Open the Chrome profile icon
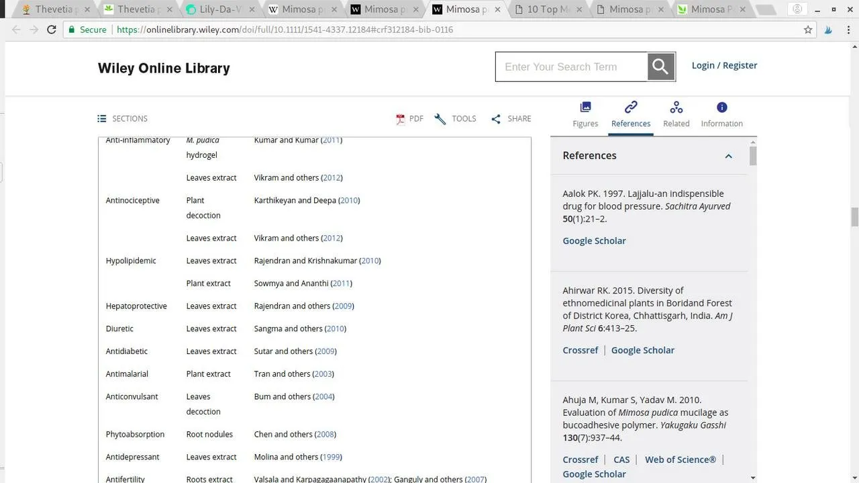This screenshot has height=483, width=859. point(797,9)
